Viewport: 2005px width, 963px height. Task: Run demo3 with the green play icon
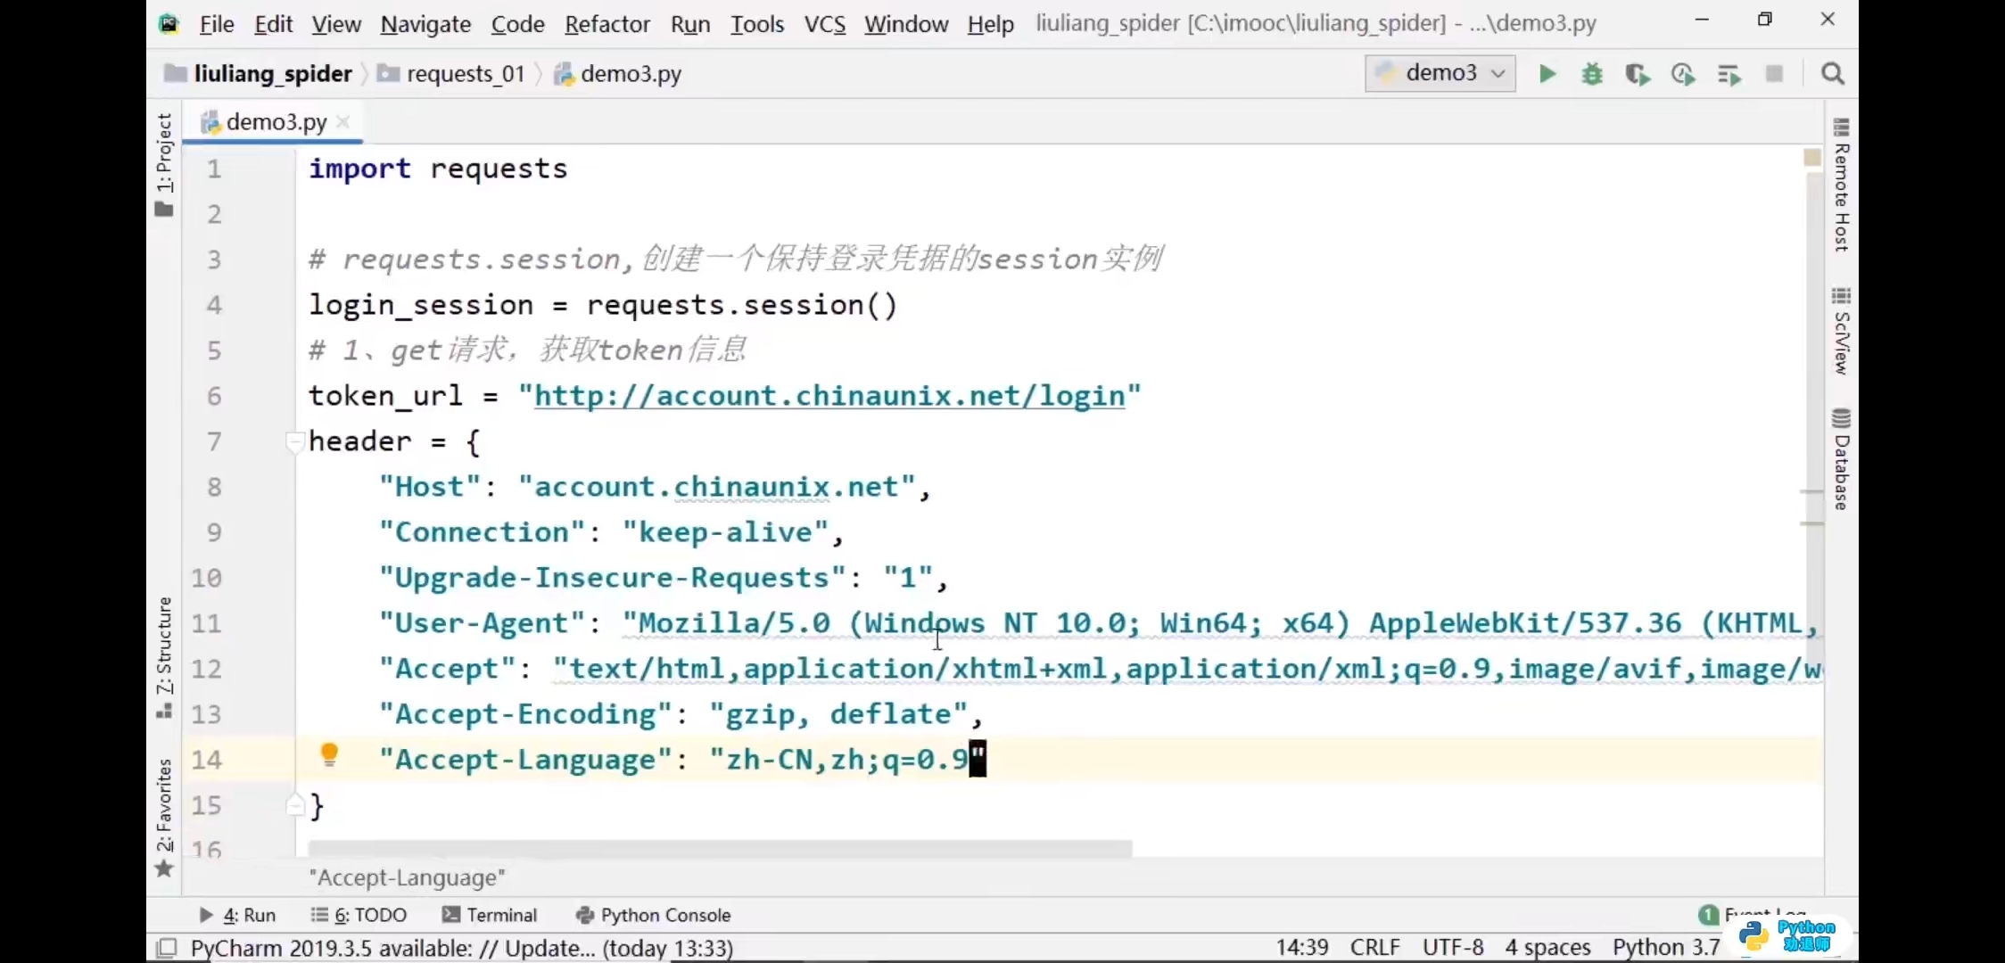click(1547, 74)
